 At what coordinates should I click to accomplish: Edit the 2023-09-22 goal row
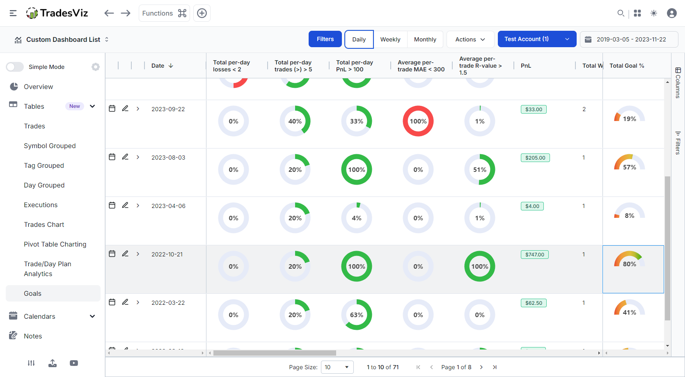click(x=125, y=108)
